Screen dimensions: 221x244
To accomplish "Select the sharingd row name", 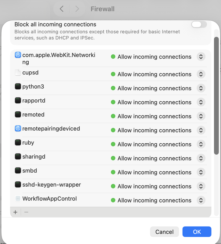I will (x=34, y=157).
